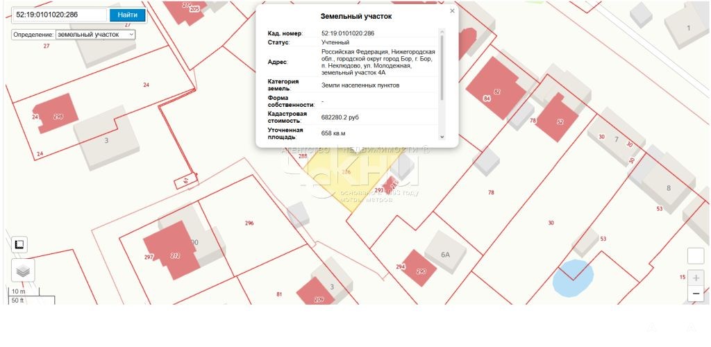Close the Земельный участок info popup
Image resolution: width=711 pixels, height=347 pixels.
click(453, 11)
